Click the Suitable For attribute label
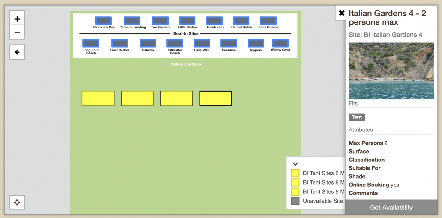Screen dimensions: 442x218 [365, 168]
